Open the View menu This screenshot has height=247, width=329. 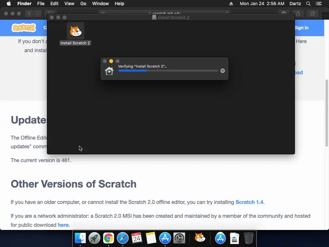(69, 4)
